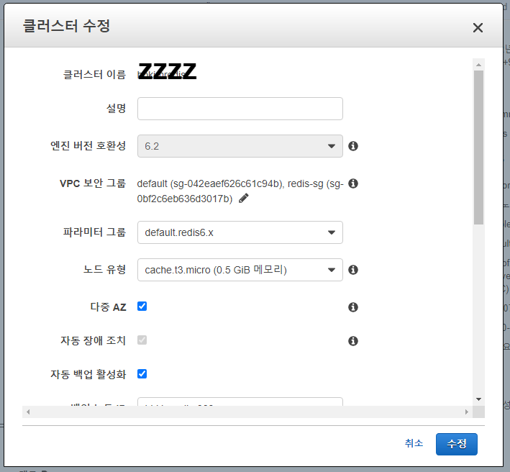Click the horizontal scrollbar right arrow

467,412
